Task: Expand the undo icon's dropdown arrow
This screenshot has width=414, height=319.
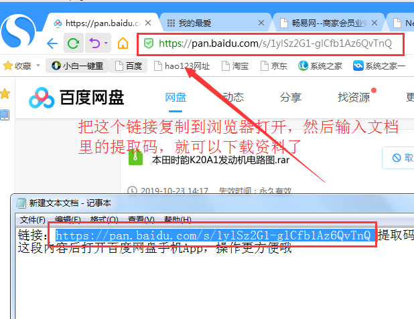Action: 106,43
